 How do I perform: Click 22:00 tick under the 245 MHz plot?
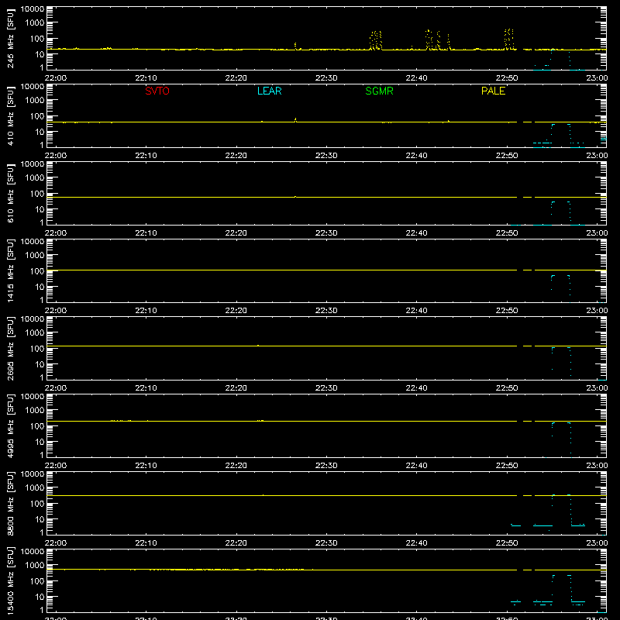pyautogui.click(x=56, y=78)
